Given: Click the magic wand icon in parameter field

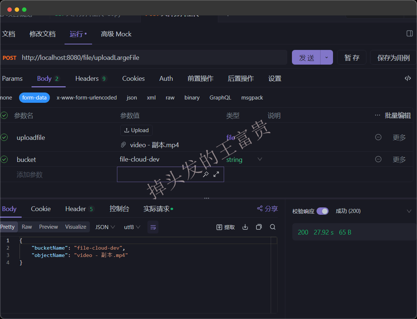Looking at the screenshot, I should [206, 174].
